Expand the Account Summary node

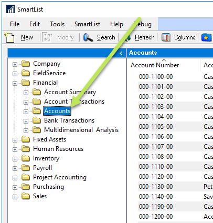(x=26, y=93)
